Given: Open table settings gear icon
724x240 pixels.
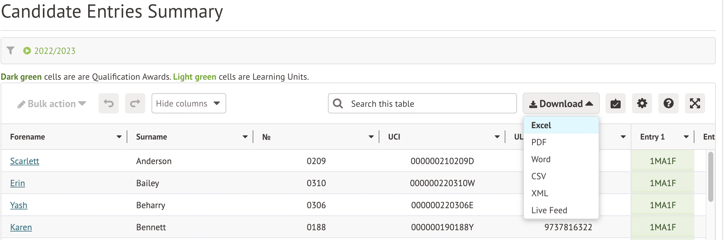Looking at the screenshot, I should coord(642,103).
